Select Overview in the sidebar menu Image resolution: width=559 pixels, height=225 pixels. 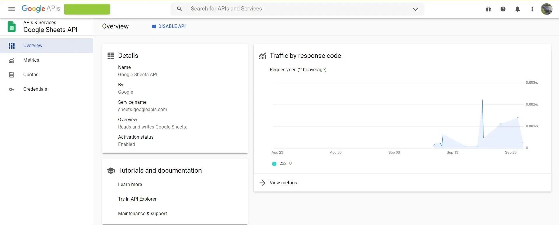[46, 46]
